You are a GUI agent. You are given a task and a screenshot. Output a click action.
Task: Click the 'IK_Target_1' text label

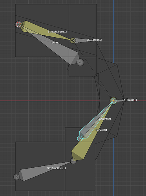pyautogui.click(x=130, y=100)
